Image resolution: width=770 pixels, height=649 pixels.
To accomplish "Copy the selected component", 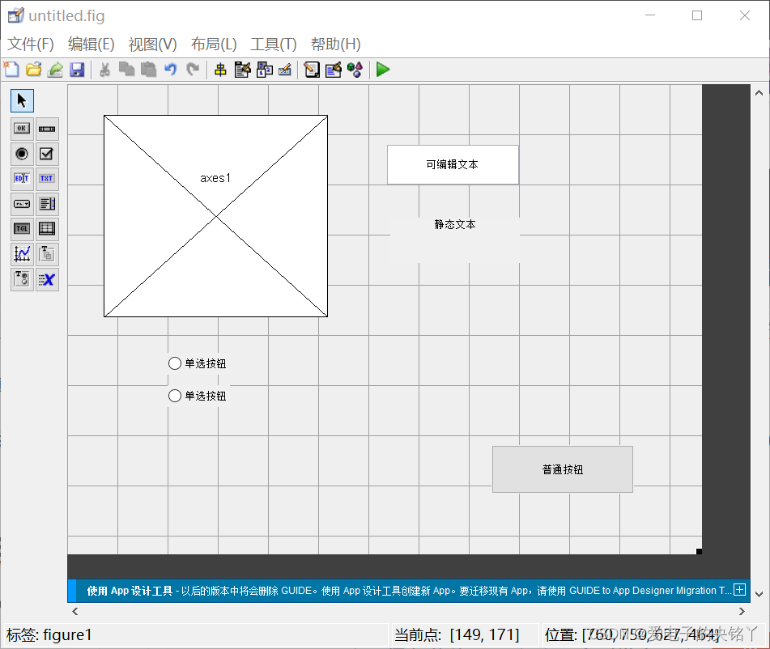I will (x=126, y=70).
